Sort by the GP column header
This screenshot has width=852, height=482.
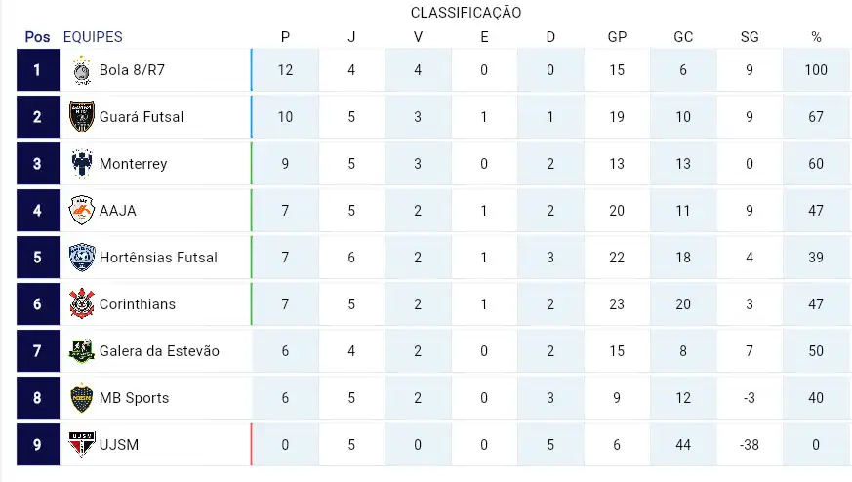point(617,37)
